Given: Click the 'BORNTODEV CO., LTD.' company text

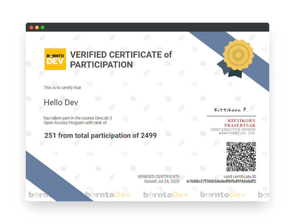Looking at the screenshot, I should (x=237, y=133).
